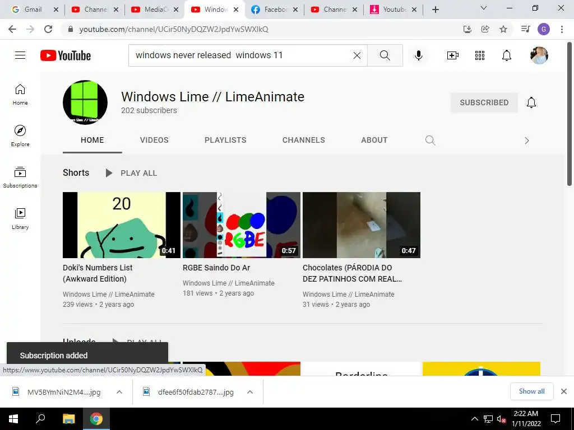Open Subscriptions in the left sidebar
The height and width of the screenshot is (430, 574).
(20, 177)
